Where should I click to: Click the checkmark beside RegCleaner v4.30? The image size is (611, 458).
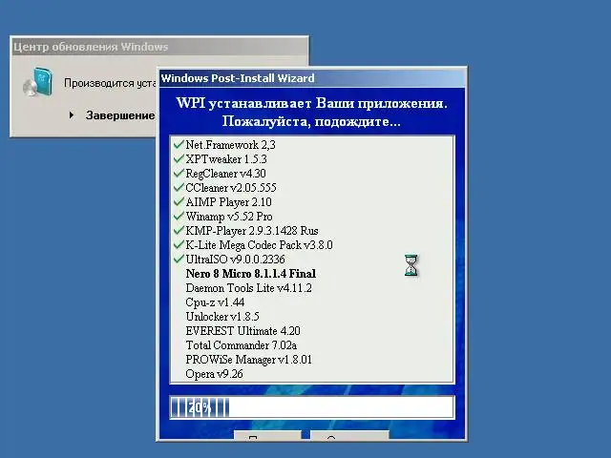point(179,174)
